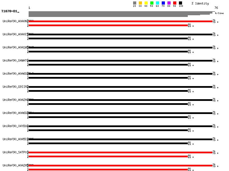Screen dimensions: 229x171
Task: Open the UniRef90_S4TP03 hit label
Action: coord(15,152)
